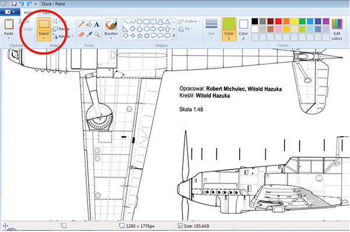
Task: Select the Color picker eyedropper tool
Action: (x=89, y=34)
